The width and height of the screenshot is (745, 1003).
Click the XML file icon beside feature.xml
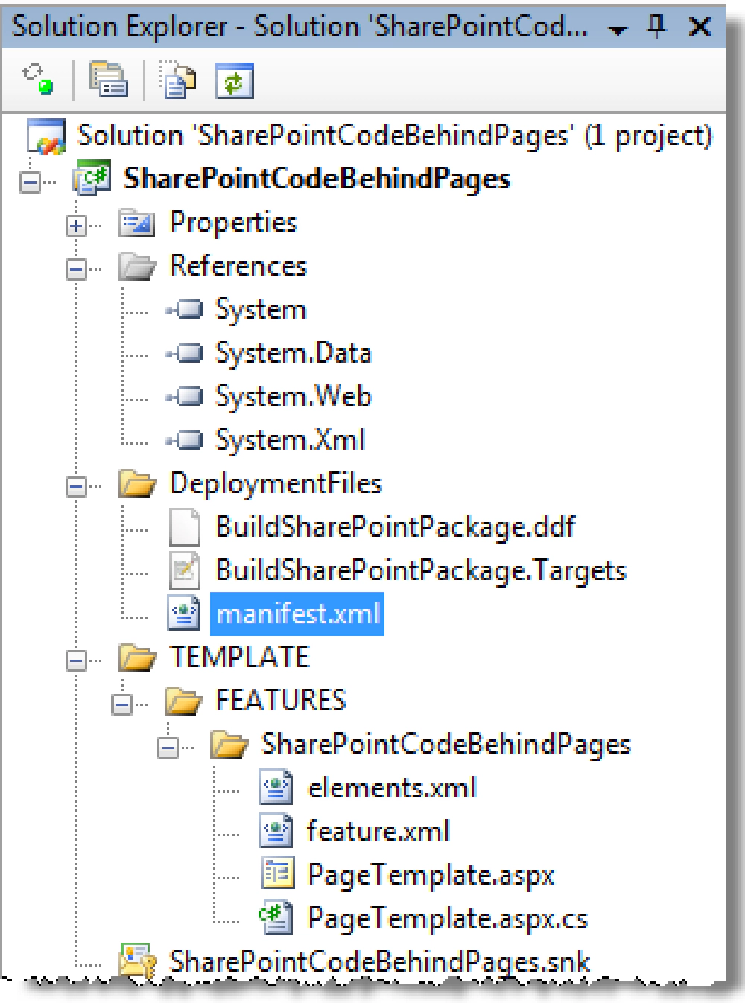pyautogui.click(x=276, y=831)
